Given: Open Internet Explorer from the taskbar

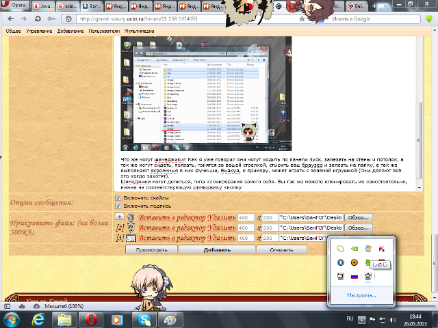Looking at the screenshot, I should tap(36, 319).
